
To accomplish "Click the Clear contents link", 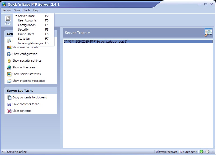I will [x=22, y=111].
